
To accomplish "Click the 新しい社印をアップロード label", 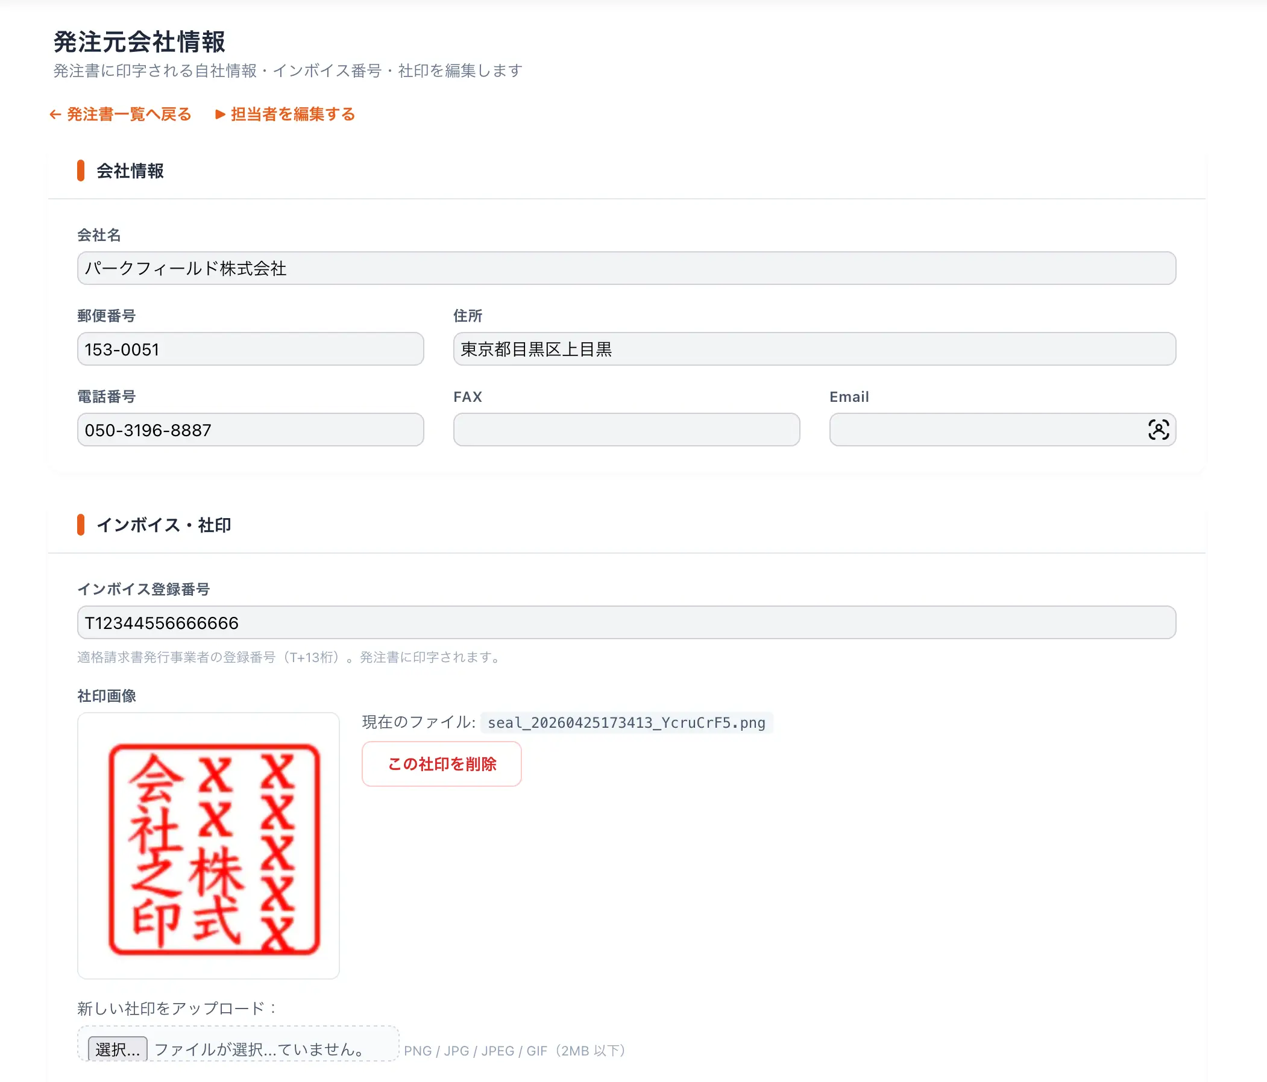I will [177, 1008].
